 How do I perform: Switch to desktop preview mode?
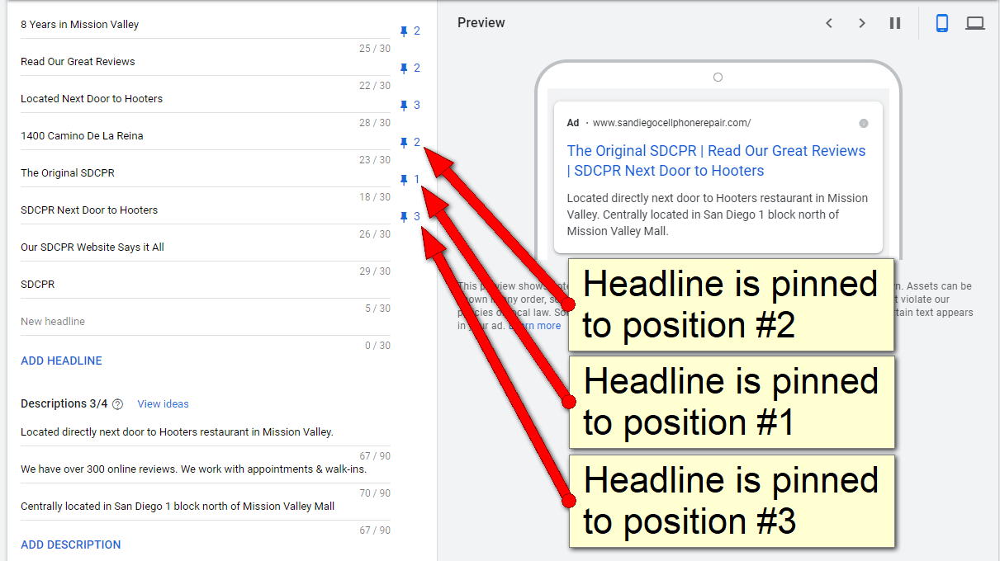975,23
